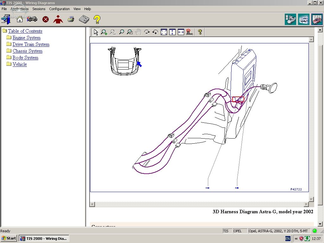Open the Applications menu

point(20,9)
